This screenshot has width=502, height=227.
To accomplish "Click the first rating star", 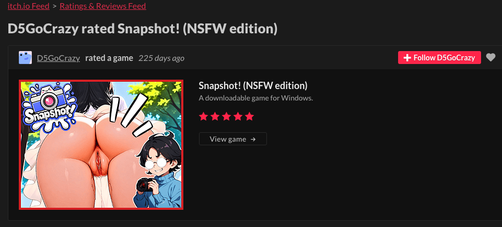I will [x=203, y=116].
